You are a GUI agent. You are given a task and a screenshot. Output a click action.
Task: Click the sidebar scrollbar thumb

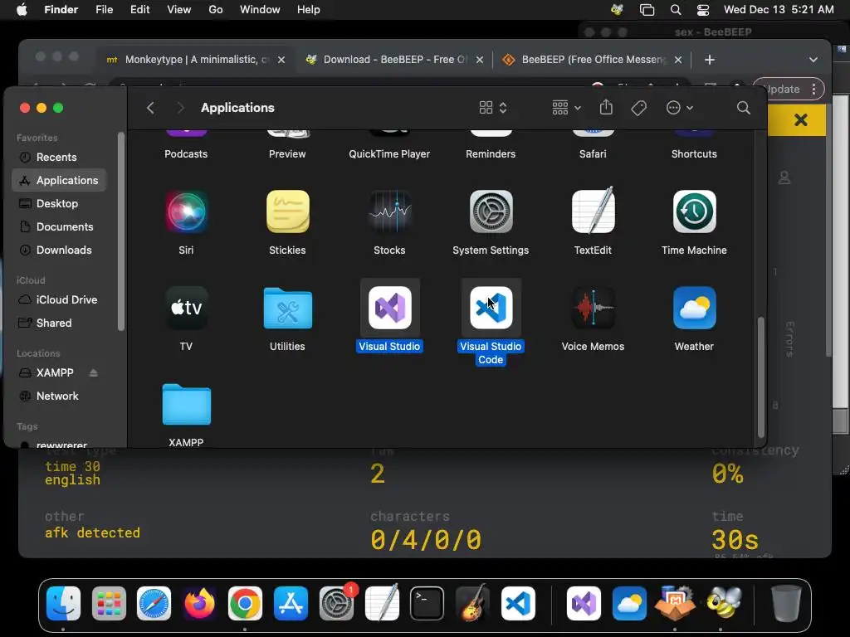coord(120,231)
